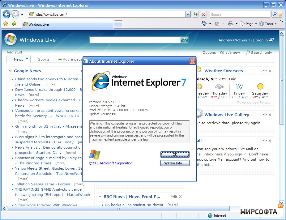Select the News page tab

[x=19, y=59]
